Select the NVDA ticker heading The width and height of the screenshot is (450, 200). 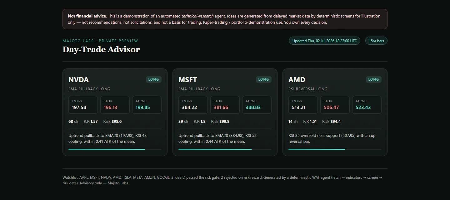tap(78, 80)
